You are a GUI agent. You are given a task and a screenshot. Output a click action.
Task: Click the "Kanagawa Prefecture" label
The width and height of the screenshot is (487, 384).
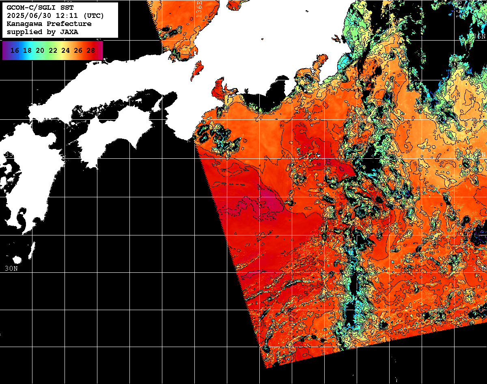49,24
